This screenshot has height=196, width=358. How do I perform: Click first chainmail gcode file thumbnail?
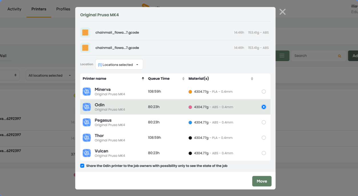pyautogui.click(x=85, y=33)
